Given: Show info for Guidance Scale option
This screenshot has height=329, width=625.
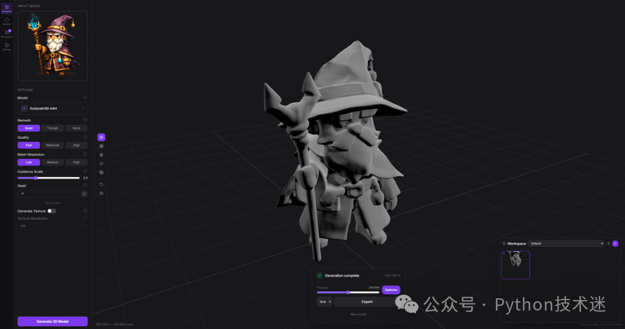Looking at the screenshot, I should (x=85, y=171).
